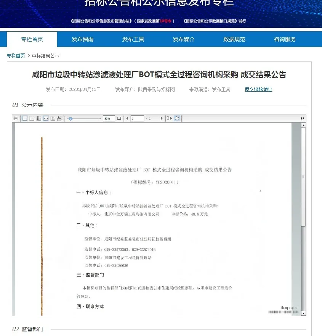
Task: Click the print icon in document viewer
Action: 16,119
